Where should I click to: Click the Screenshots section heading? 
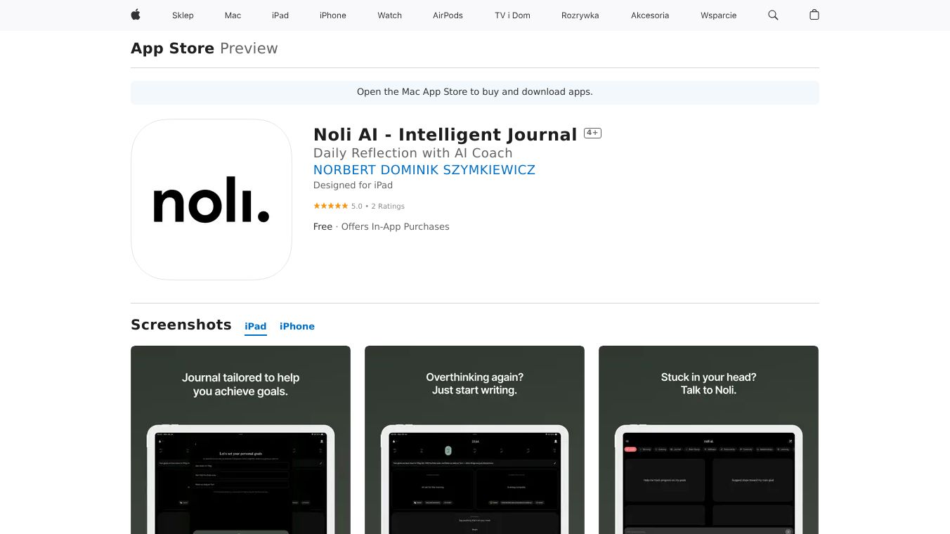pyautogui.click(x=181, y=325)
